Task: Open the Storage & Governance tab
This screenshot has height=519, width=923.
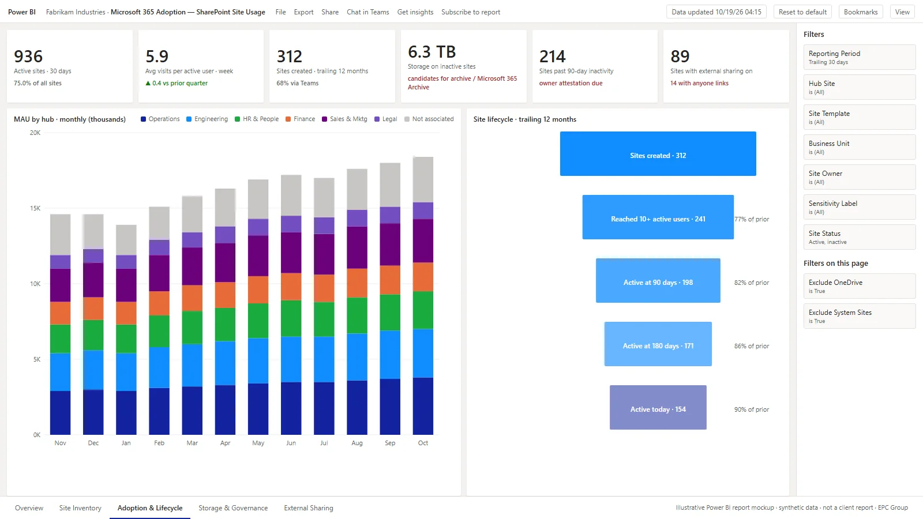Action: click(233, 508)
